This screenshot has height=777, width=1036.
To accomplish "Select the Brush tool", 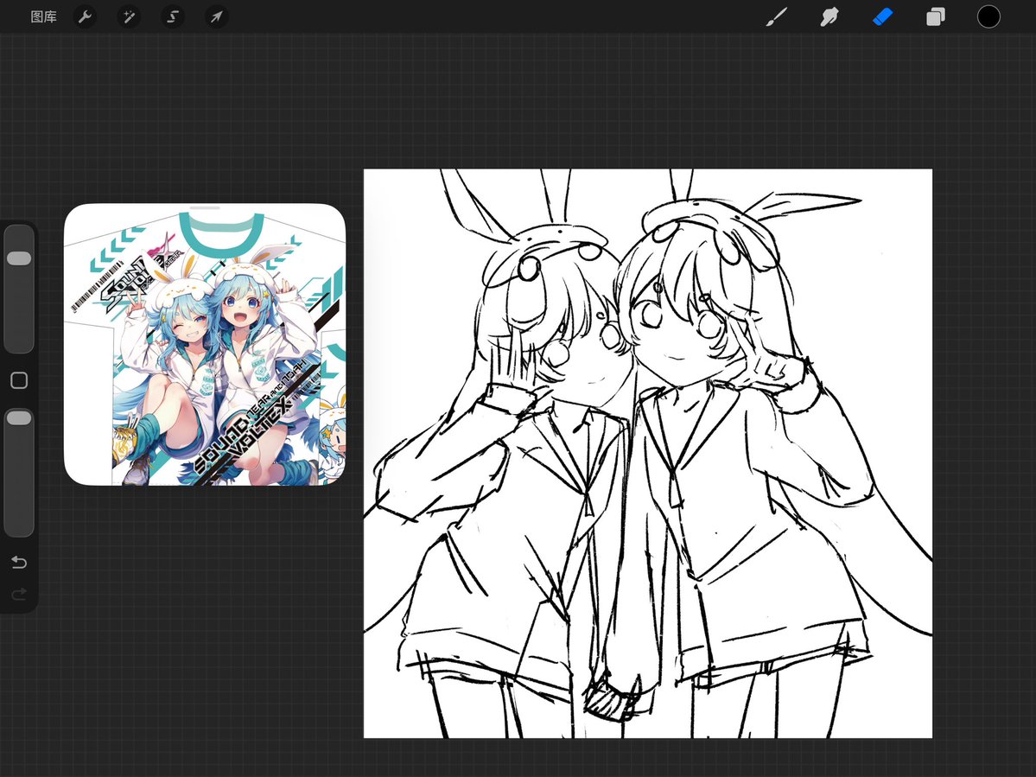I will click(776, 16).
